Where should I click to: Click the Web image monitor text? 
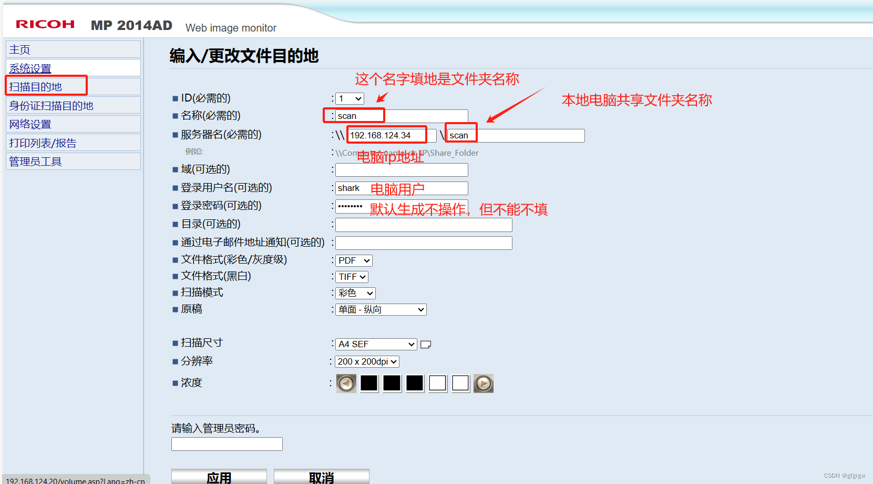(231, 28)
